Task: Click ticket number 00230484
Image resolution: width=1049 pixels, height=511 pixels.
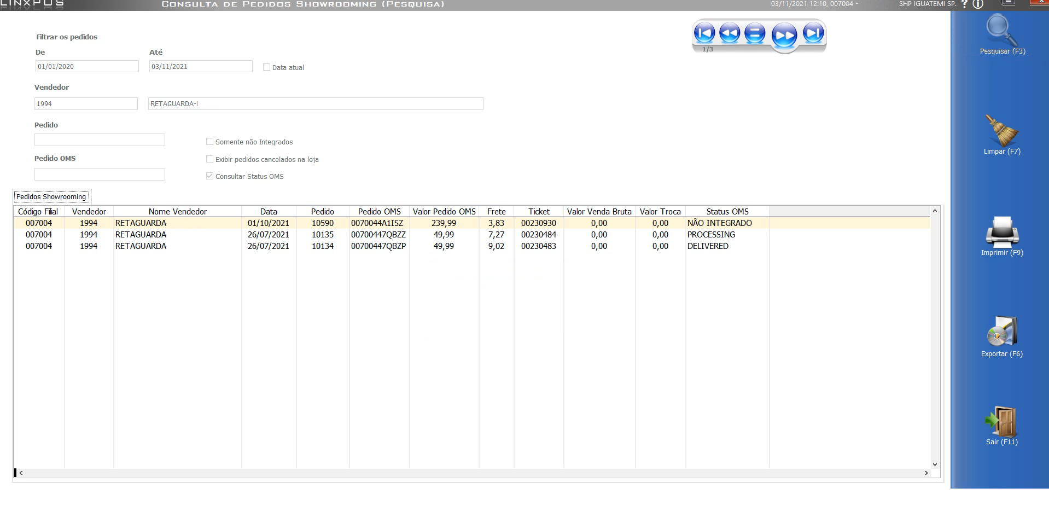Action: tap(539, 235)
